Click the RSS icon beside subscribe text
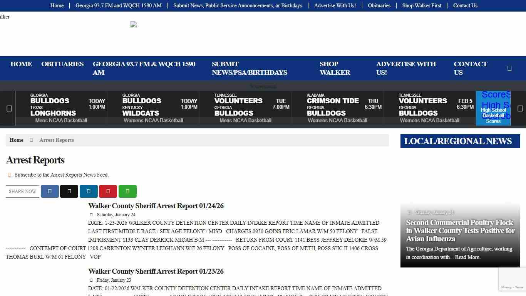This screenshot has width=526, height=296. pyautogui.click(x=9, y=175)
